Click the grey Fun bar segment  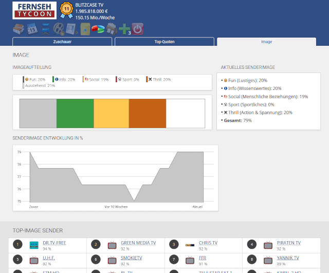tap(38, 114)
